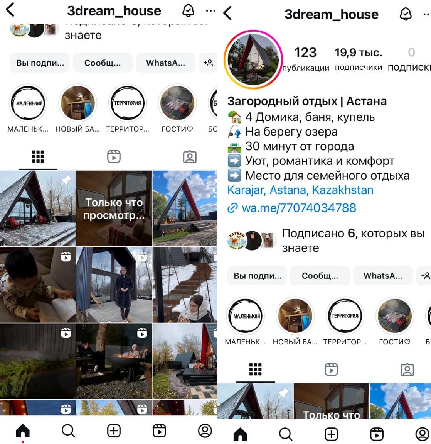Tap add-person suggestion button in left screen
Screen dimensions: 431x444
pos(208,63)
